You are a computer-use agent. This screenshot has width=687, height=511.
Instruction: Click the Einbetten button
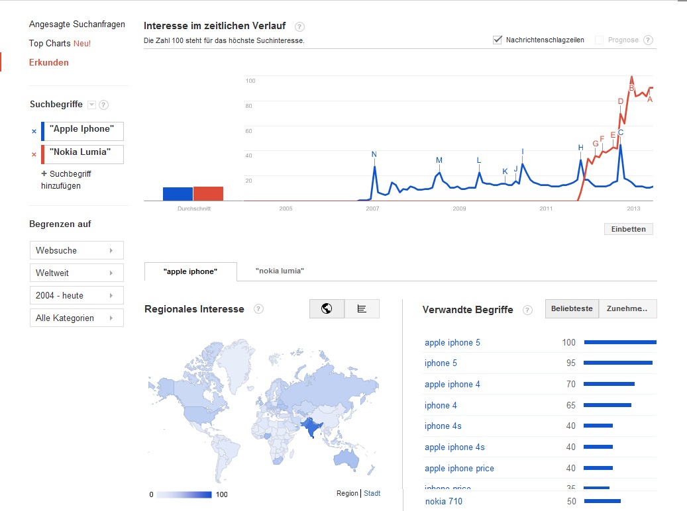coord(628,229)
